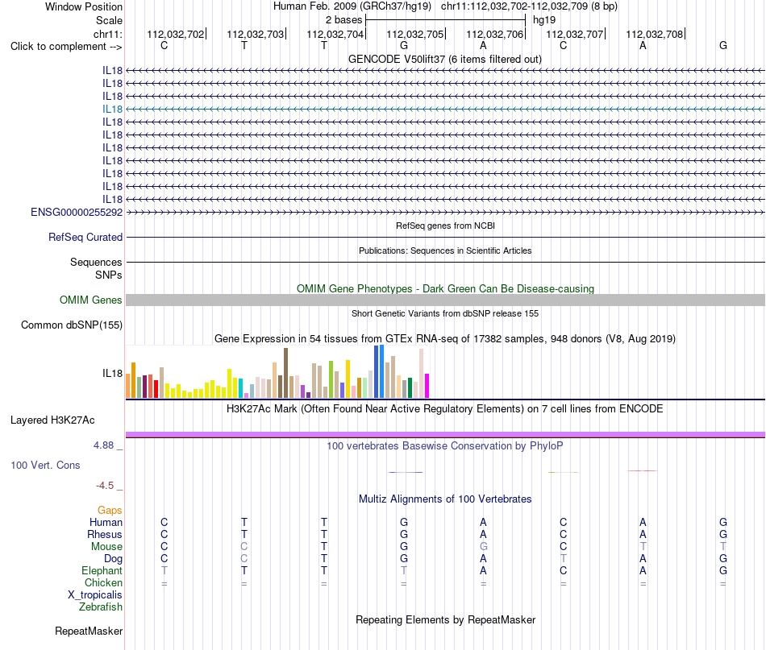Image resolution: width=766 pixels, height=650 pixels.
Task: Open '100 vertebrates Basewise Conservation by PhyloP' title
Action: [x=445, y=445]
